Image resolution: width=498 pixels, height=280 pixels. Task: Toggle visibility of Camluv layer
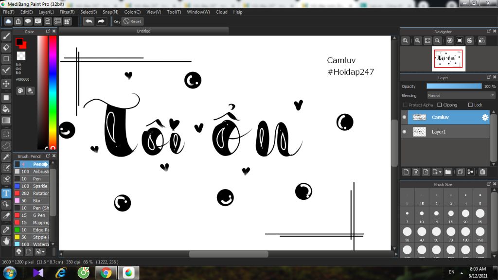click(404, 117)
